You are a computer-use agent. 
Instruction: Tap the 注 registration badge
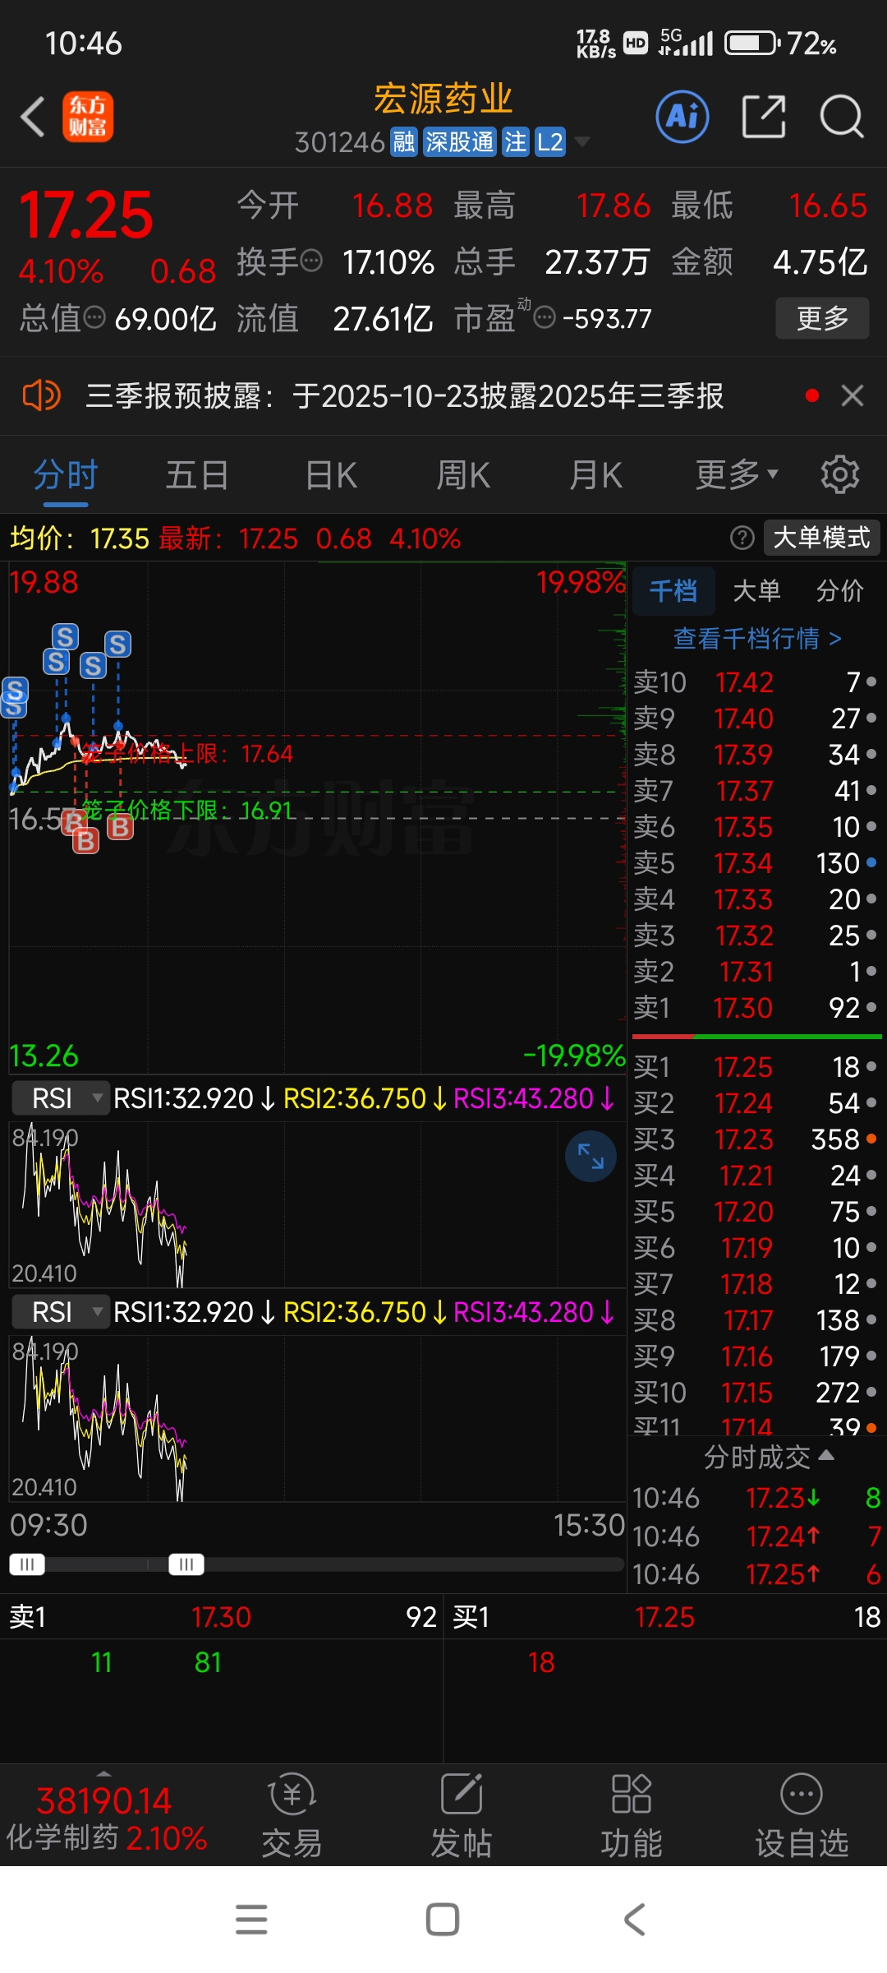point(515,142)
